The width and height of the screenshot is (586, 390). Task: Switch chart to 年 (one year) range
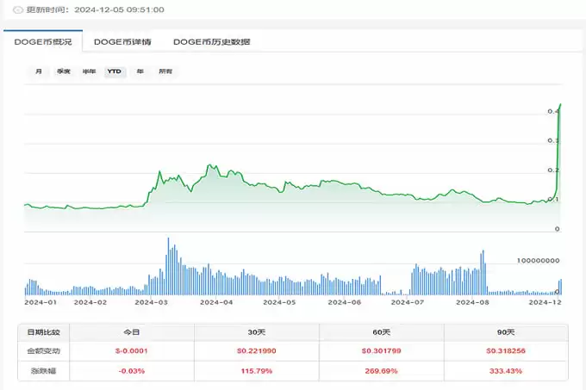140,71
